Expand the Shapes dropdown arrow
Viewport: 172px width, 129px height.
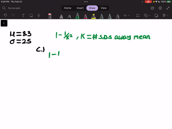pos(149,15)
